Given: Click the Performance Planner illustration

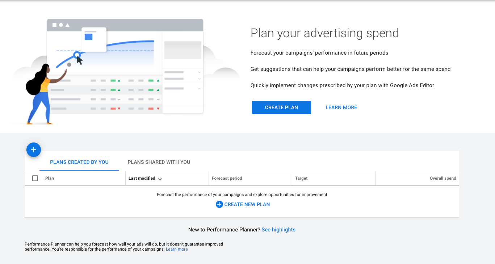Looking at the screenshot, I should tap(126, 72).
